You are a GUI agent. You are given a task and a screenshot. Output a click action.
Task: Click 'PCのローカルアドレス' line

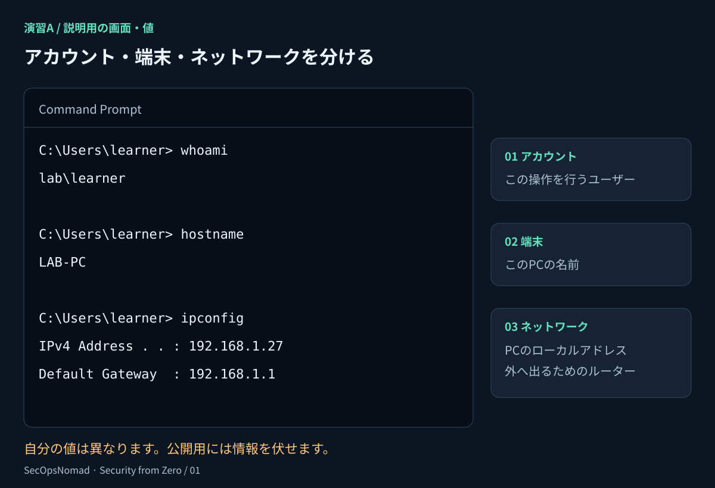click(x=566, y=351)
